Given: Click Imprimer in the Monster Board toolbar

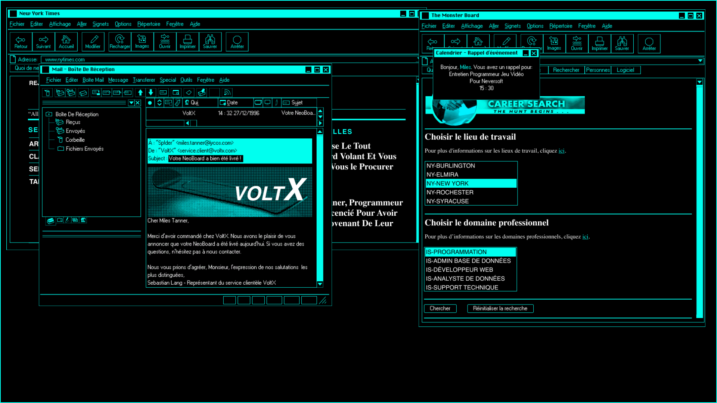Looking at the screenshot, I should (599, 44).
